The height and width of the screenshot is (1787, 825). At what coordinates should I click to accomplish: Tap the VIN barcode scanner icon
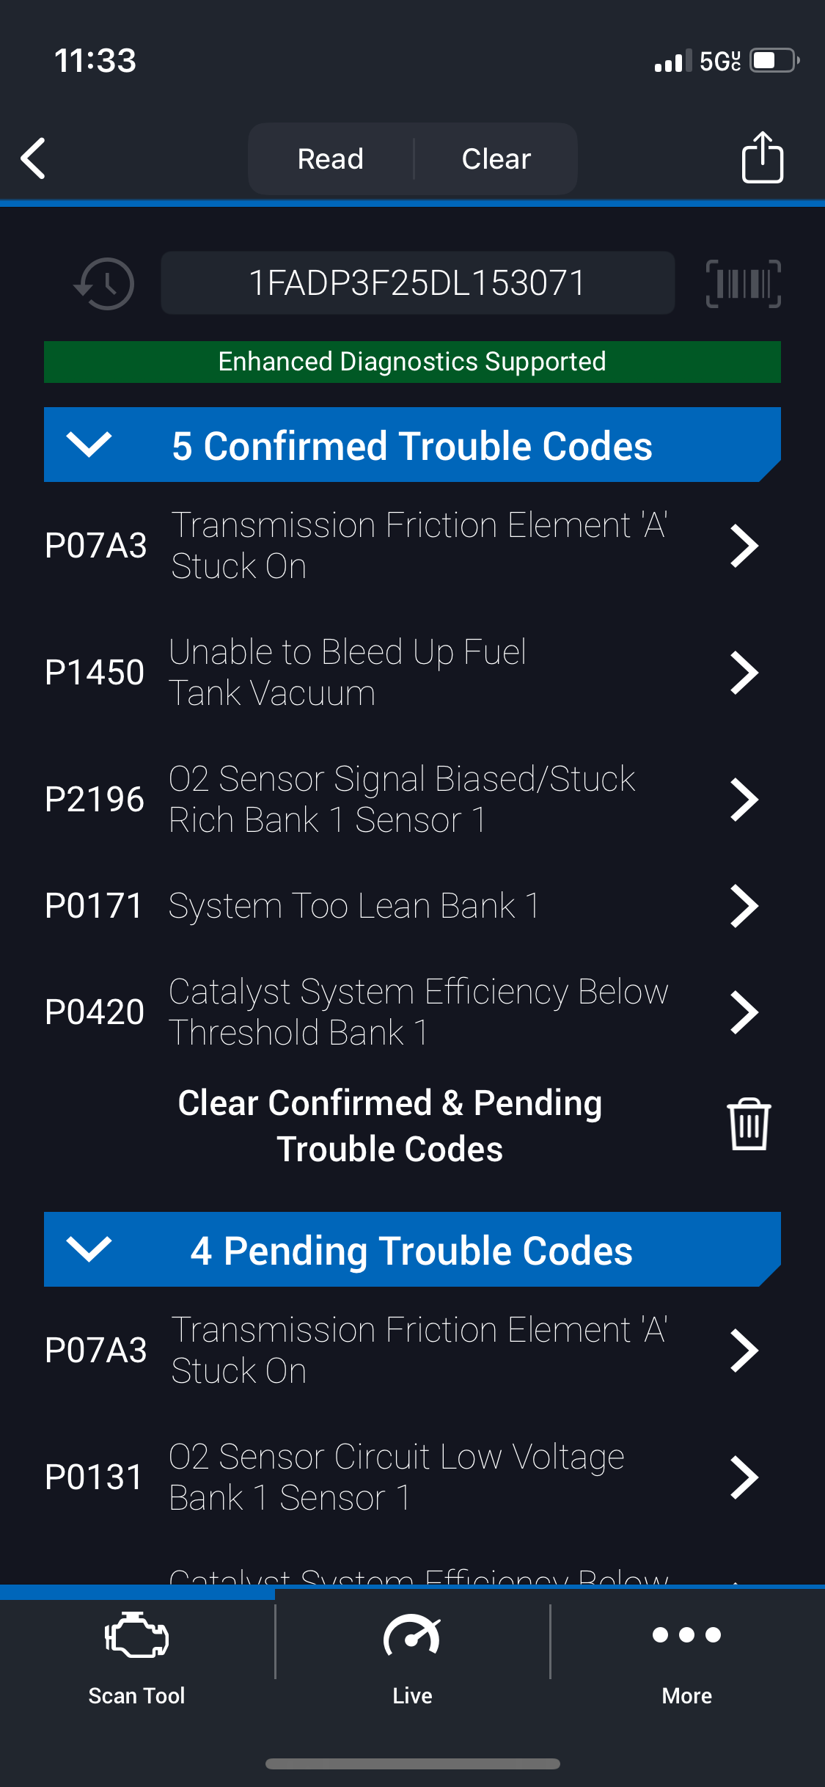pyautogui.click(x=743, y=284)
